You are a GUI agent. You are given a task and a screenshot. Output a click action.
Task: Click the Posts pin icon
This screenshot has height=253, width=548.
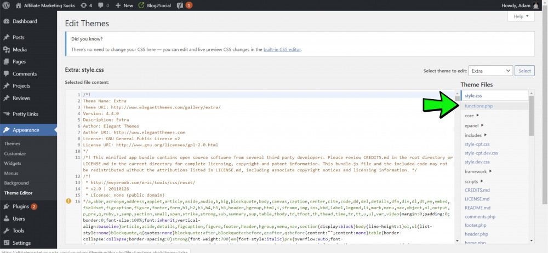pyautogui.click(x=6, y=37)
